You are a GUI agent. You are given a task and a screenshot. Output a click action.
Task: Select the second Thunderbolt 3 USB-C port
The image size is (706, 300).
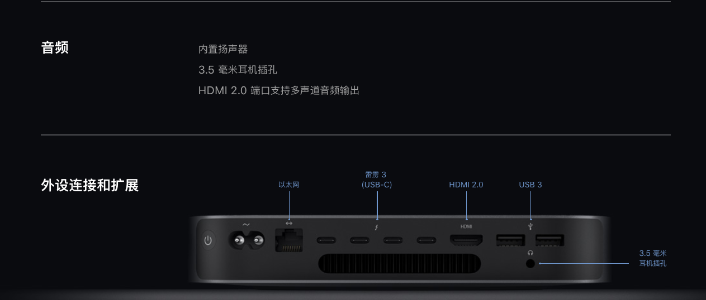pos(359,240)
